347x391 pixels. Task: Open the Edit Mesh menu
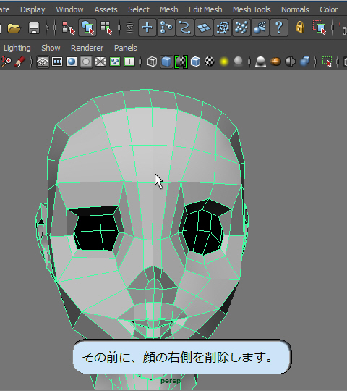pos(205,9)
